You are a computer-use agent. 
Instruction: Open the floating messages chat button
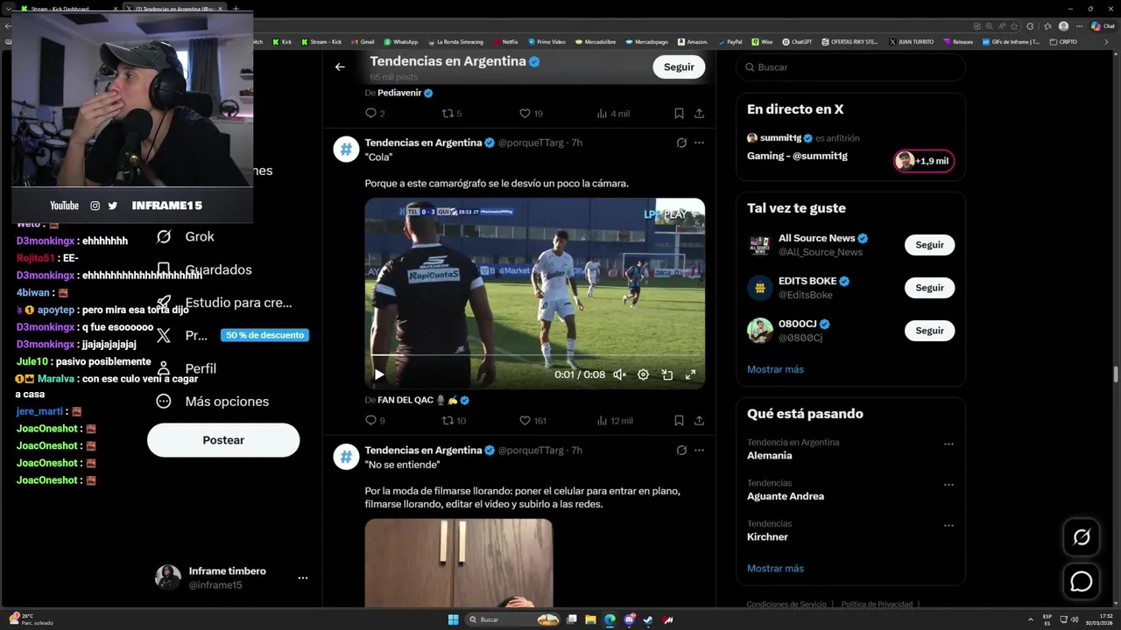point(1082,581)
